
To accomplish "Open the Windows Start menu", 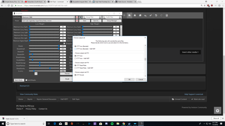I will pos(3,124).
